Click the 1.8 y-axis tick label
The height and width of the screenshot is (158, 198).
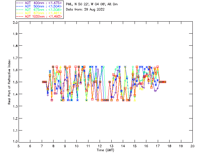[15, 46]
